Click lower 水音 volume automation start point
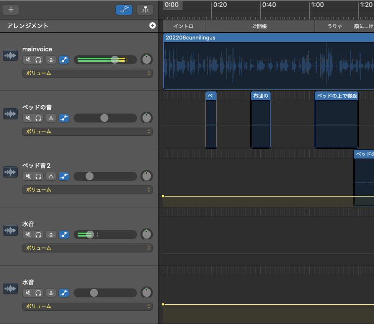This screenshot has width=374, height=324. [x=163, y=304]
